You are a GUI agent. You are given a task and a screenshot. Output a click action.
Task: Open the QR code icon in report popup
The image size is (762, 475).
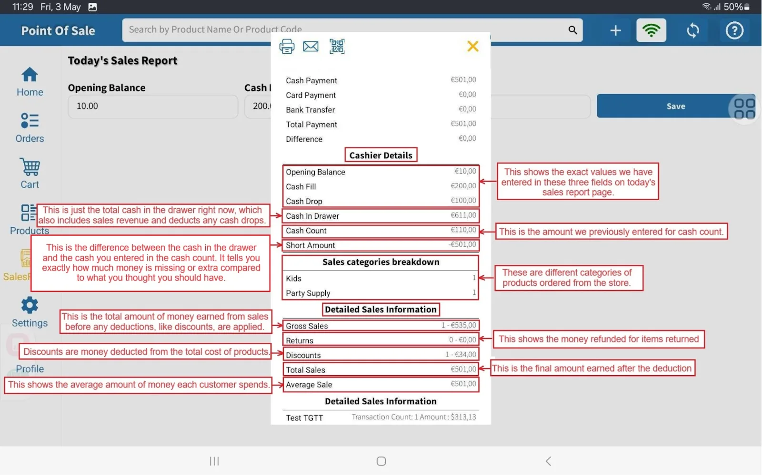[x=337, y=47]
